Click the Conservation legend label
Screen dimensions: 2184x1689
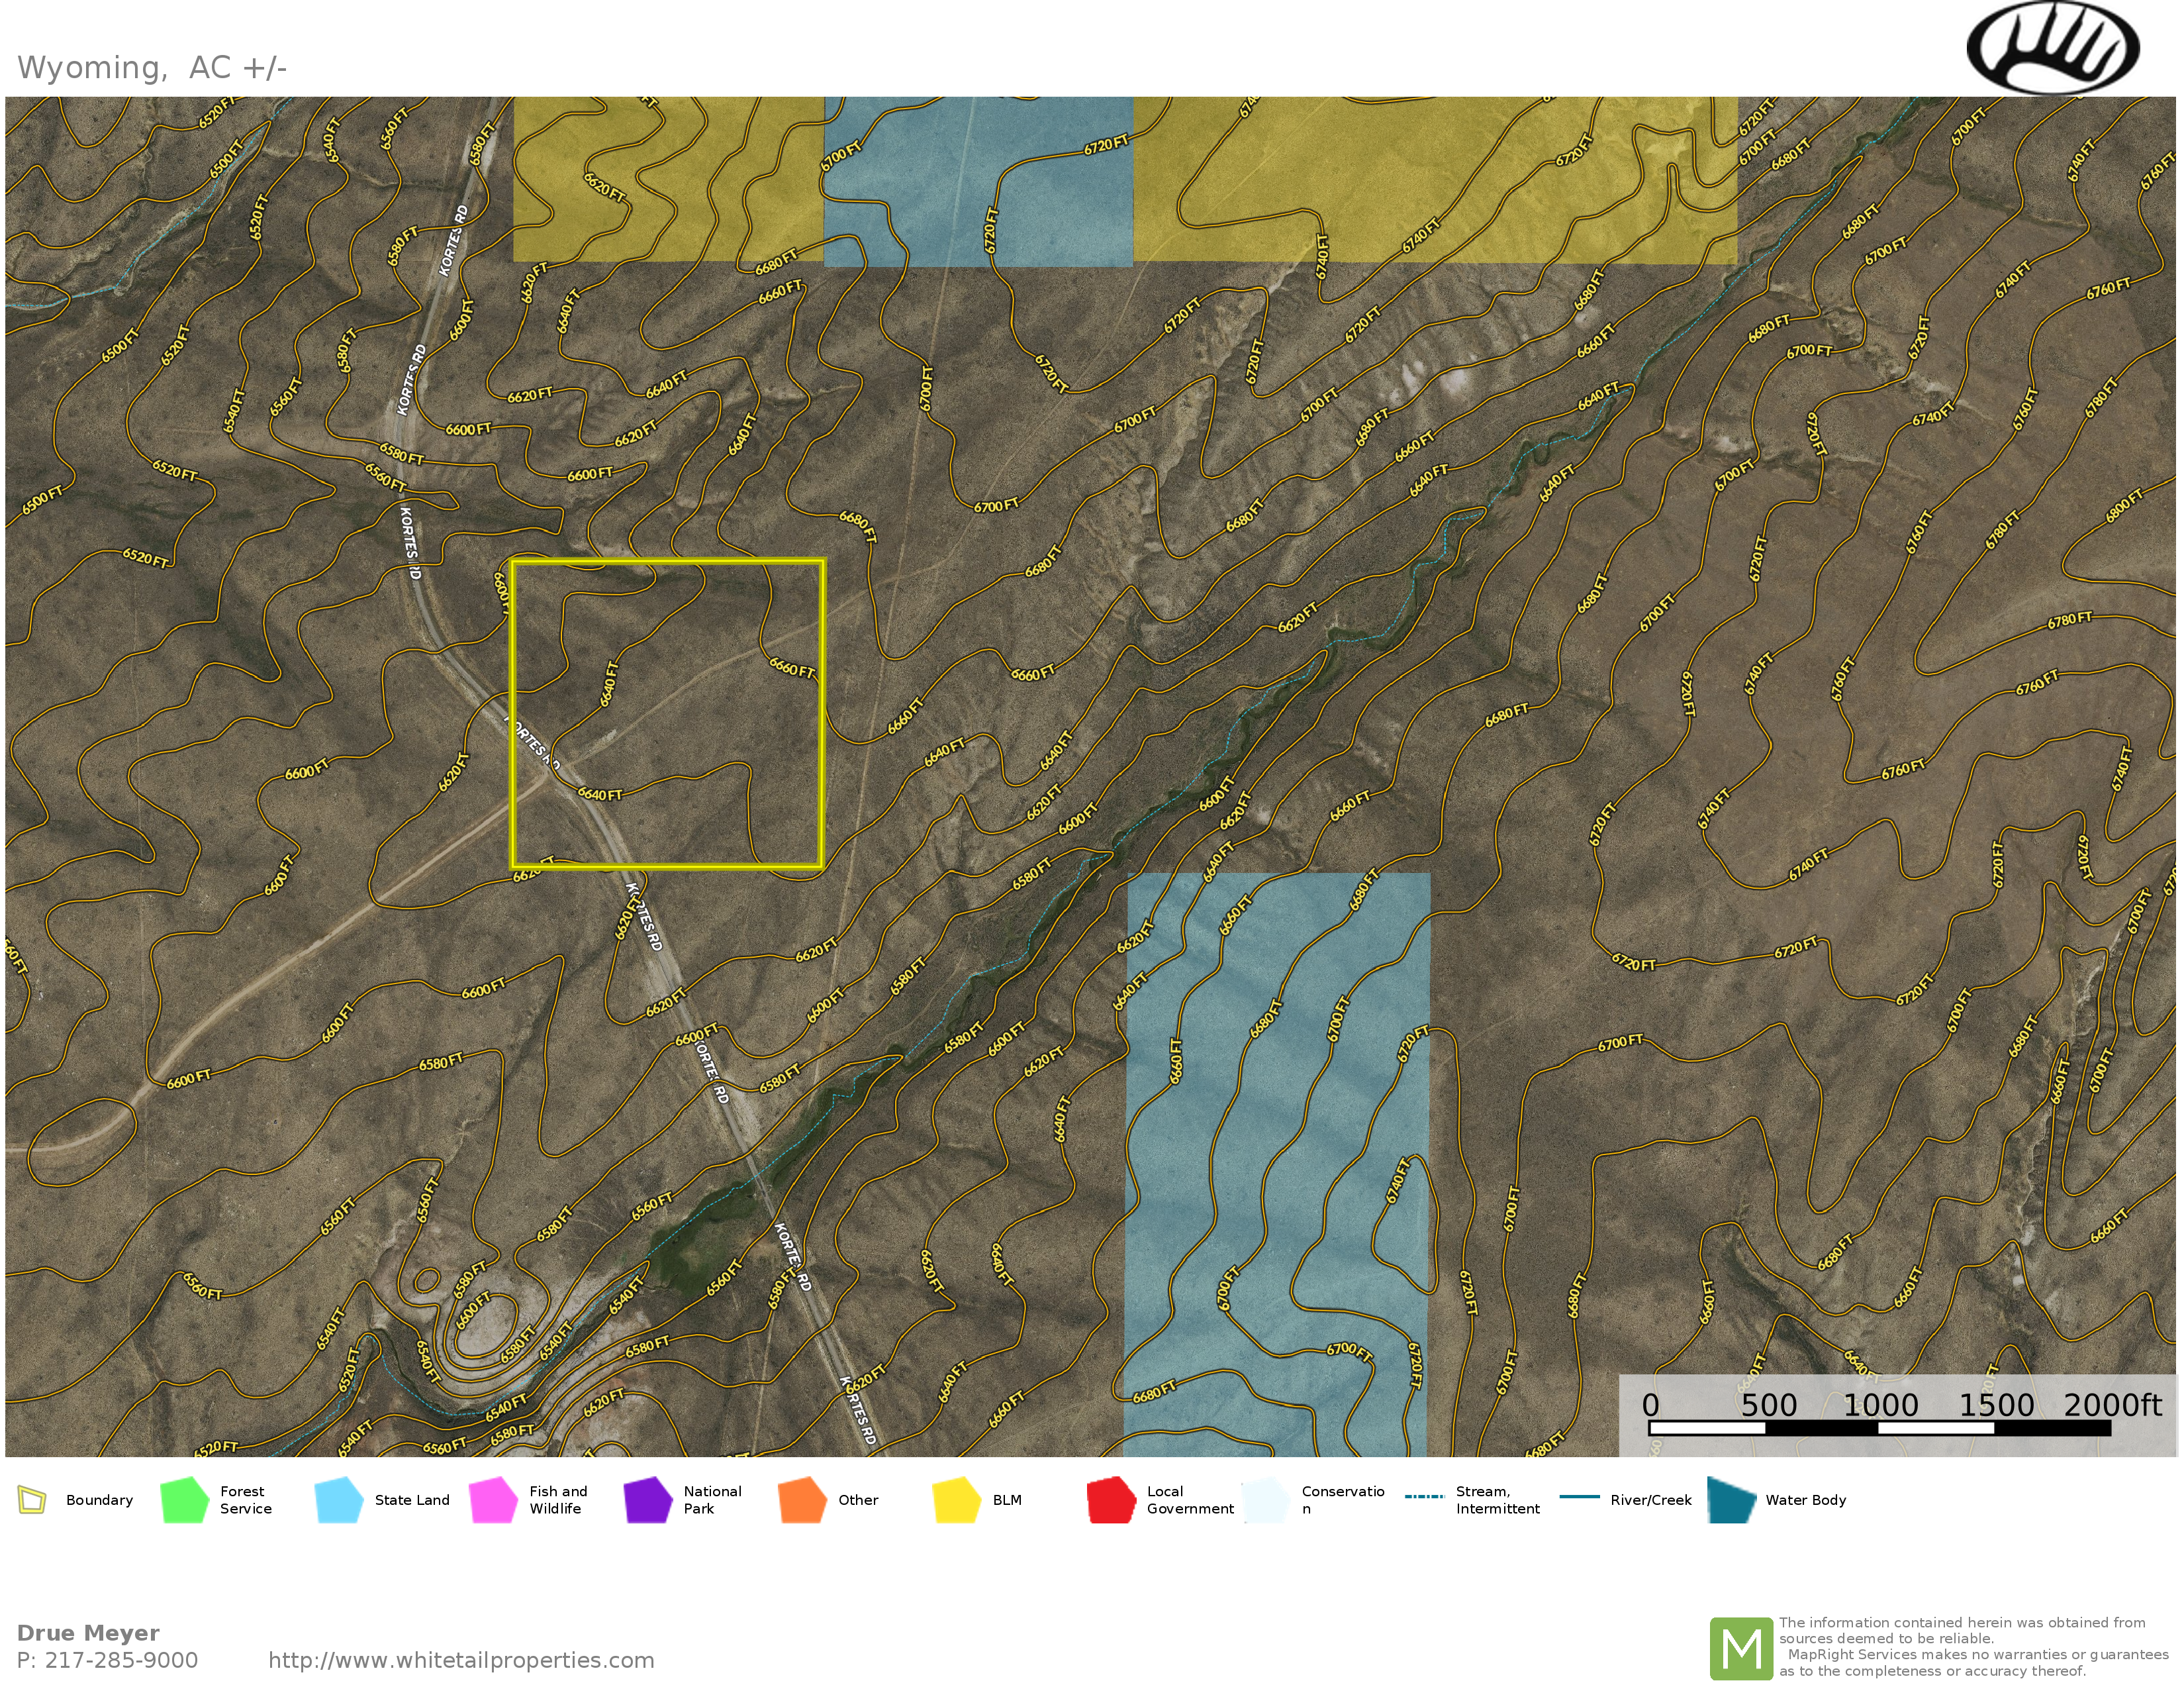1342,1499
